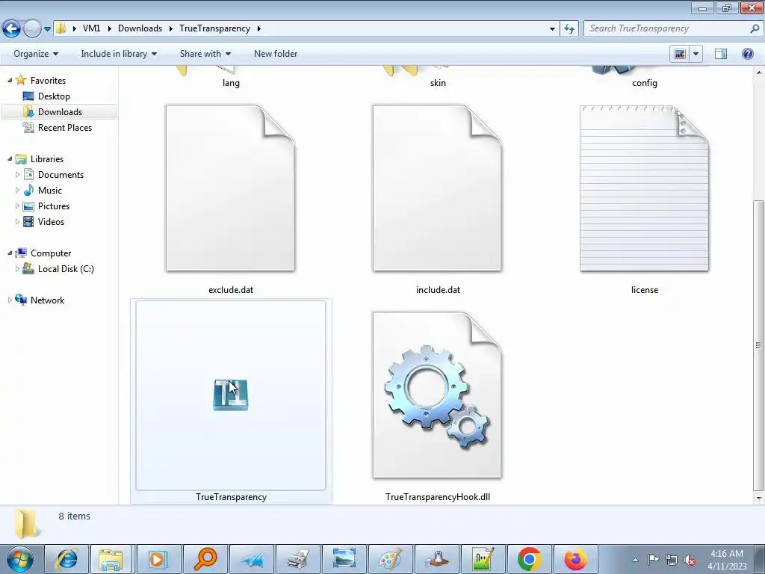This screenshot has height=574, width=765.
Task: Expand the Network tree node
Action: pos(10,300)
